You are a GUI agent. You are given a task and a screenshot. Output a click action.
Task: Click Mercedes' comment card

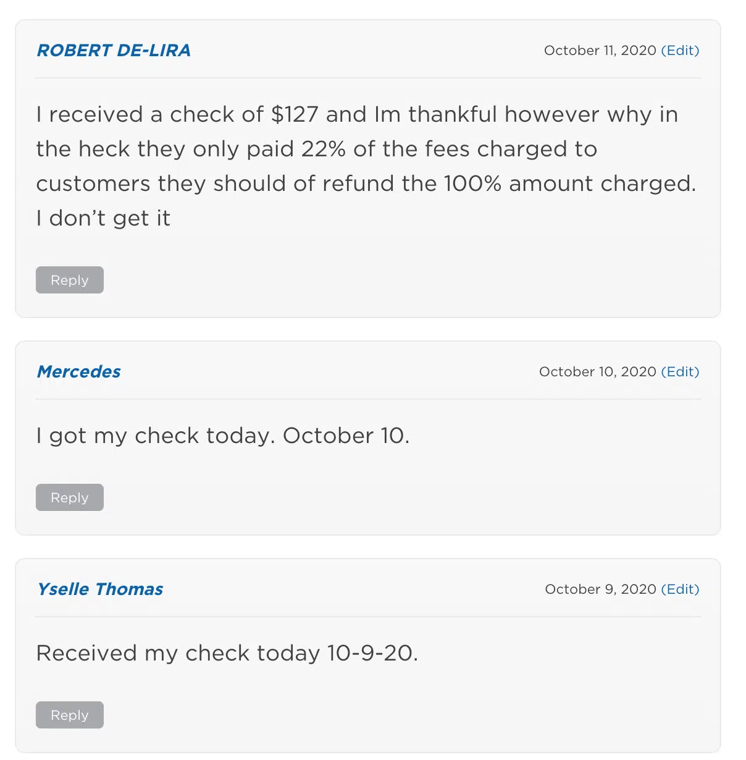coord(371,437)
